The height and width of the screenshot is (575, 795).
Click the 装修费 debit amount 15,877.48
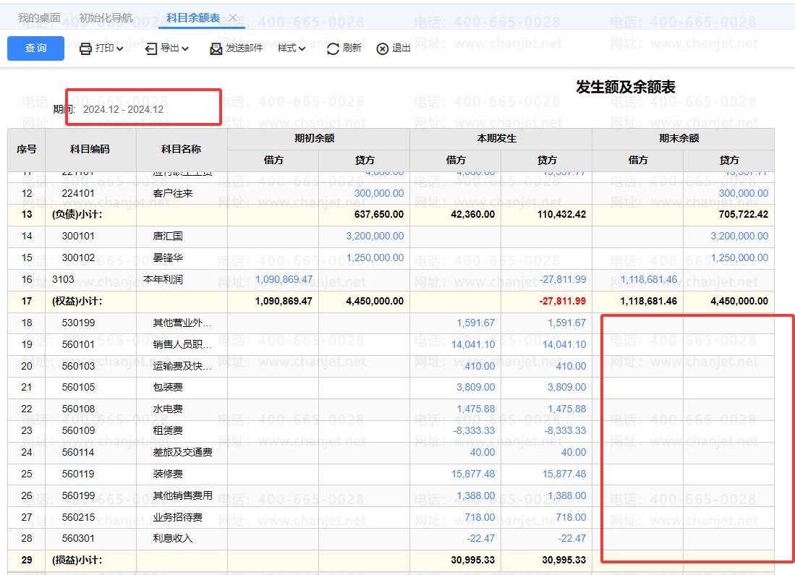(473, 474)
